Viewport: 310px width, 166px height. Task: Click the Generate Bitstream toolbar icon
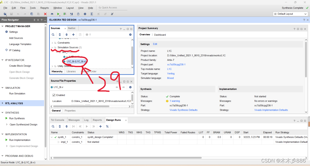click(x=65, y=14)
